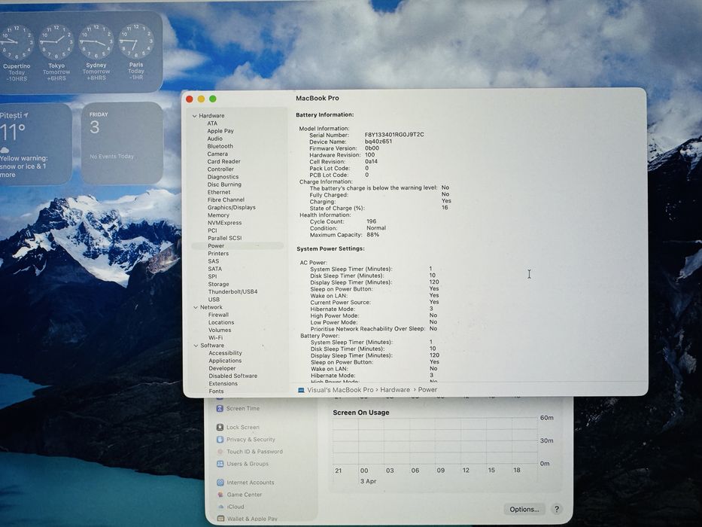Open Game Center settings
The height and width of the screenshot is (527, 702).
(244, 495)
